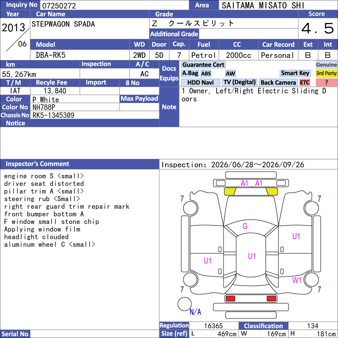Click the Smart Key badge
Image resolution: width=338 pixels, height=338 pixels.
[x=295, y=73]
